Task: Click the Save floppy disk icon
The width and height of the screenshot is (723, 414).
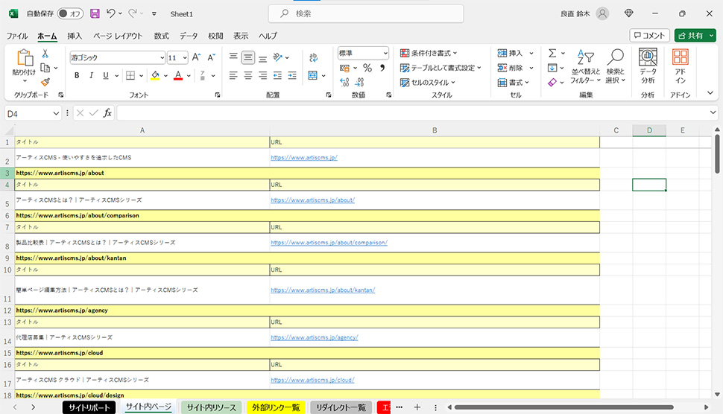Action: (95, 13)
